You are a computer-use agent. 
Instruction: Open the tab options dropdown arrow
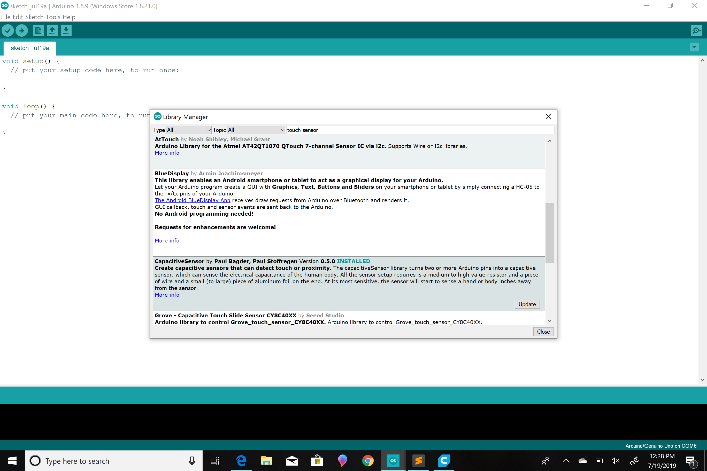(694, 47)
